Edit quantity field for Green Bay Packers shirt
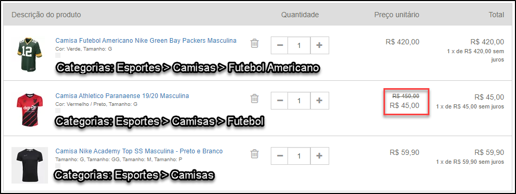The image size is (516, 194). (299, 45)
